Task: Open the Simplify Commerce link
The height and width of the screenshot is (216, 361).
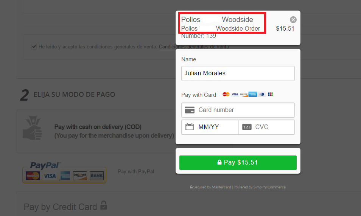Action: [269, 187]
